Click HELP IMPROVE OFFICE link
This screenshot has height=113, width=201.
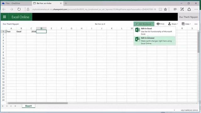pyautogui.click(x=189, y=110)
